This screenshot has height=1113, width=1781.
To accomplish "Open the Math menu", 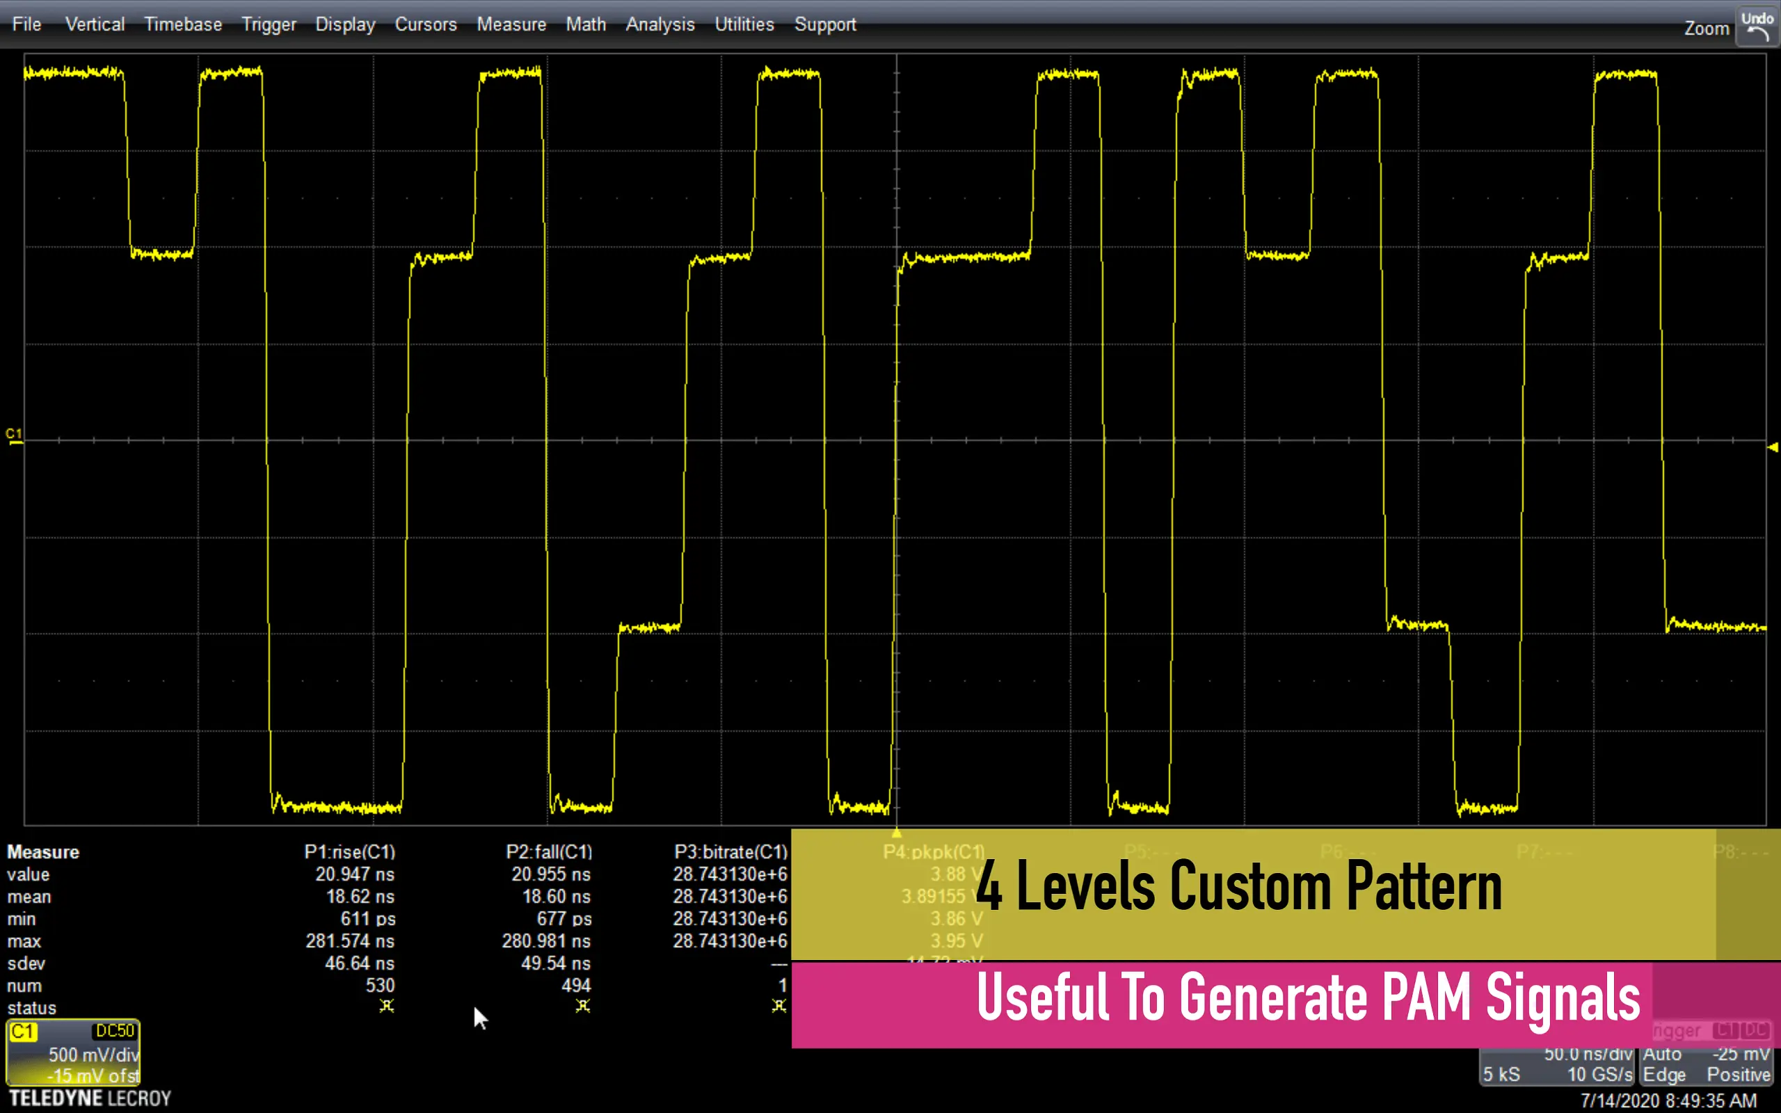I will (586, 24).
